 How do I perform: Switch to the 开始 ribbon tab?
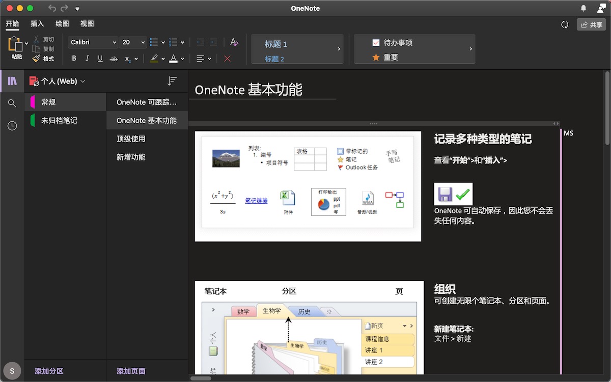pos(12,23)
